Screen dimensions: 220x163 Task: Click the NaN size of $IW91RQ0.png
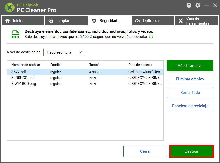(x=104, y=84)
